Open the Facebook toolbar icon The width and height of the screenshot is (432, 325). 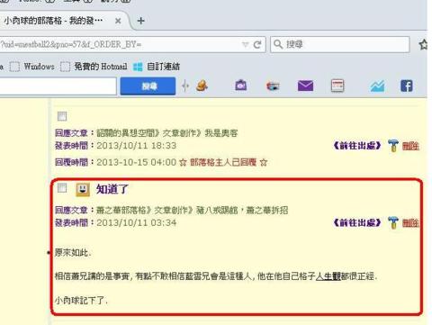pyautogui.click(x=407, y=86)
